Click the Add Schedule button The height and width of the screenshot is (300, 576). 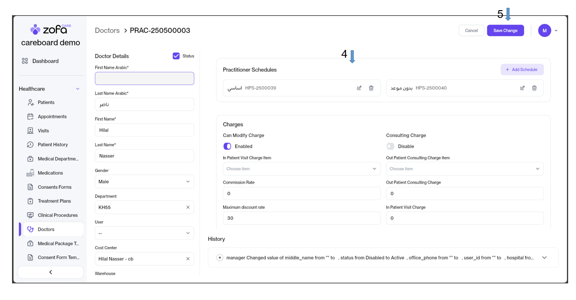point(522,70)
